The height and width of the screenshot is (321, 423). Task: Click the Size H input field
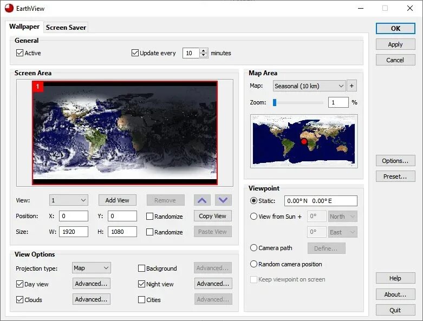[122, 232]
